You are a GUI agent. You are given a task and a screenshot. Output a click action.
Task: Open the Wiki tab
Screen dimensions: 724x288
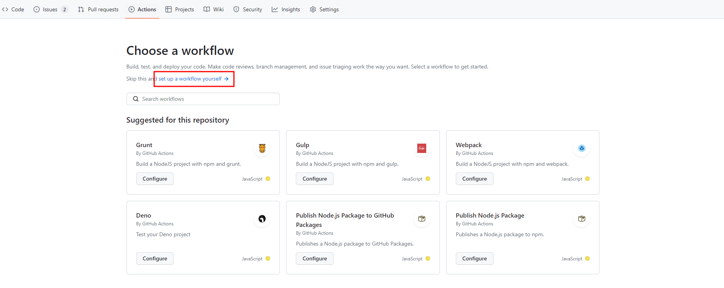click(x=214, y=9)
